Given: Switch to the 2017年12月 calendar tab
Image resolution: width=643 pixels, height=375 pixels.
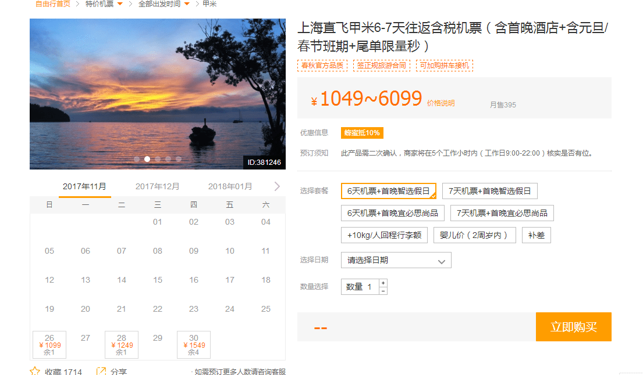Looking at the screenshot, I should 158,186.
